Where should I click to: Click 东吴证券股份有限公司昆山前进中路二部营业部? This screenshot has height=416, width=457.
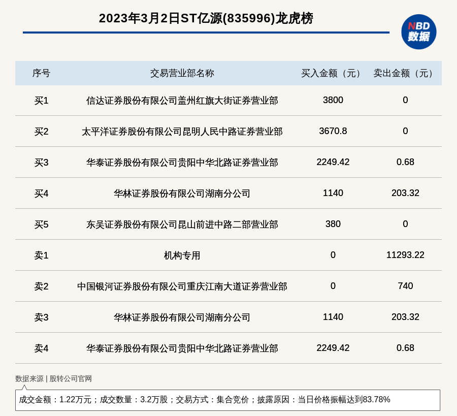(x=182, y=225)
